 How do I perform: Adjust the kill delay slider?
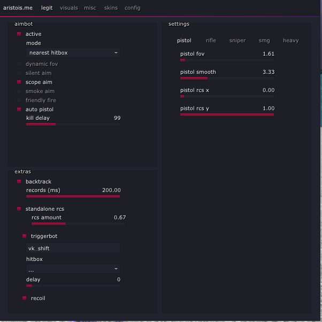(x=73, y=124)
